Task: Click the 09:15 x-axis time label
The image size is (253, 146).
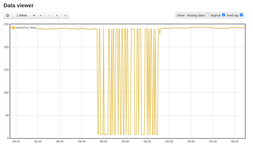Action: [x=235, y=142]
